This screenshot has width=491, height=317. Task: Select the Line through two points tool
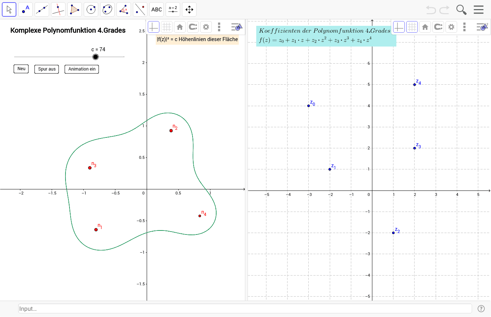point(42,9)
